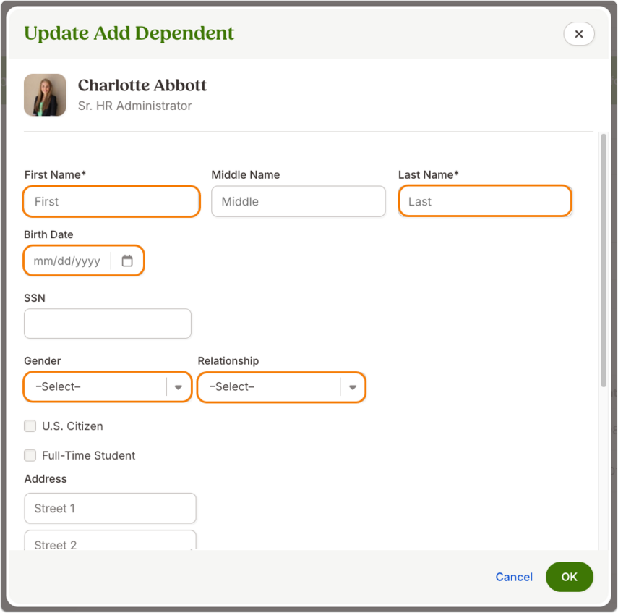Screen dimensions: 618x613
Task: Click the U.S. Citizen label text
Action: (x=72, y=426)
